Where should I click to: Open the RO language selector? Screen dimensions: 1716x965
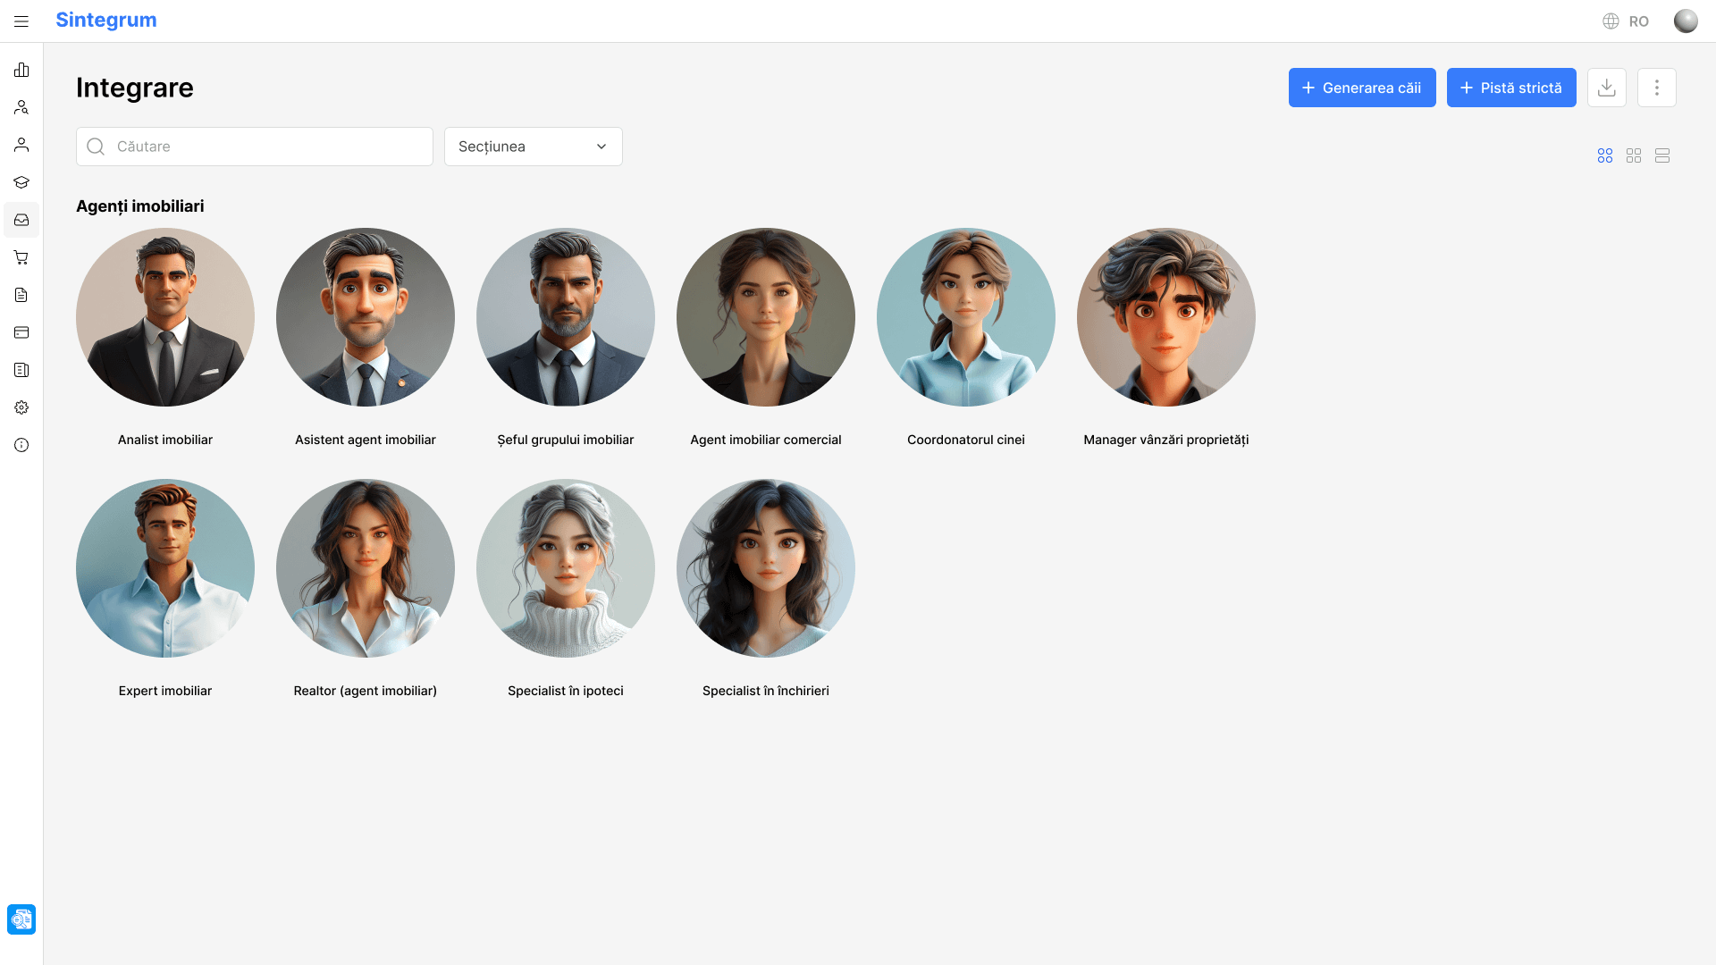pyautogui.click(x=1626, y=21)
